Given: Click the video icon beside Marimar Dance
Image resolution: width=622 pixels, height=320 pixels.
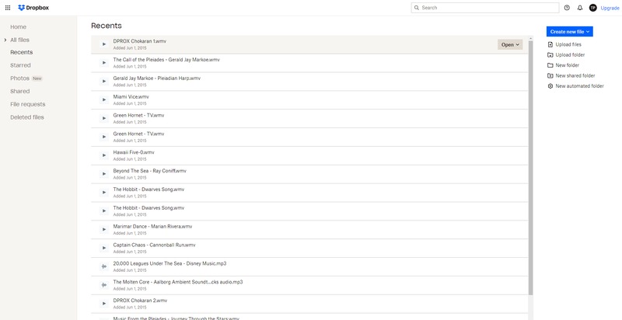Looking at the screenshot, I should [104, 229].
